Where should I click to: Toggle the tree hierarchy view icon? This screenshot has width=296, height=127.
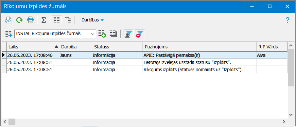(x=68, y=20)
